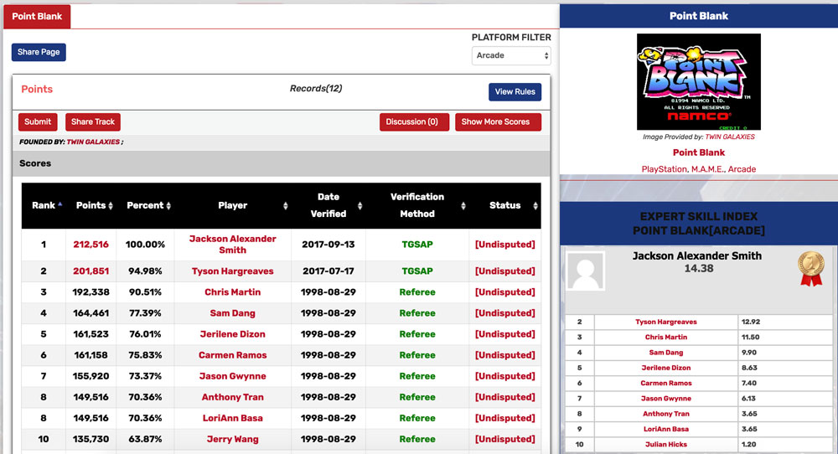Click TGSAP method for Tyson Hargreaves
Screen dimensions: 838x454
tap(417, 271)
